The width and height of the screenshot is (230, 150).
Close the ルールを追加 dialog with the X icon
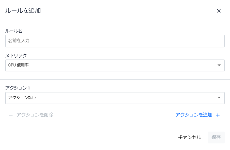[x=219, y=11]
